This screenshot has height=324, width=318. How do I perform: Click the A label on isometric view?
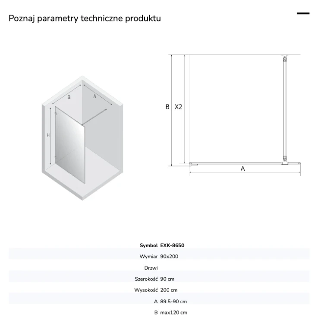94,96
